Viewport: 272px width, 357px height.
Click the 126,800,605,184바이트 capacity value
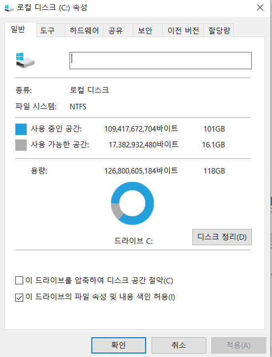pyautogui.click(x=141, y=171)
